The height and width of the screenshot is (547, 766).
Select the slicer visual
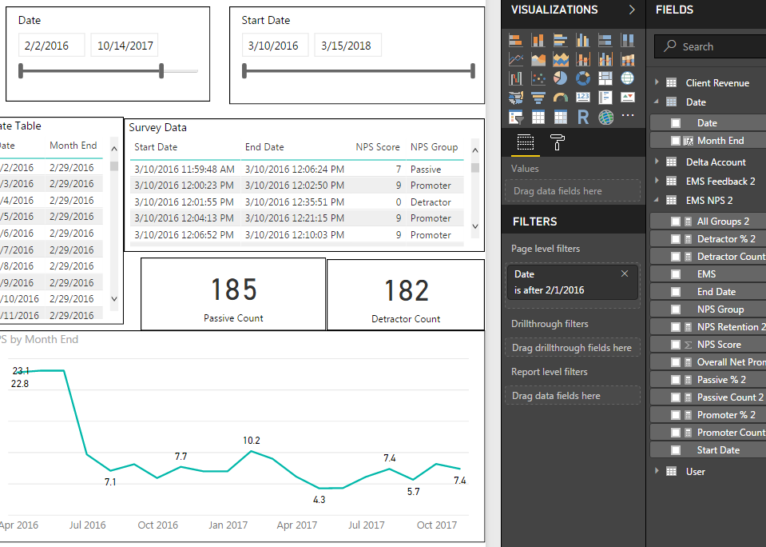click(515, 118)
